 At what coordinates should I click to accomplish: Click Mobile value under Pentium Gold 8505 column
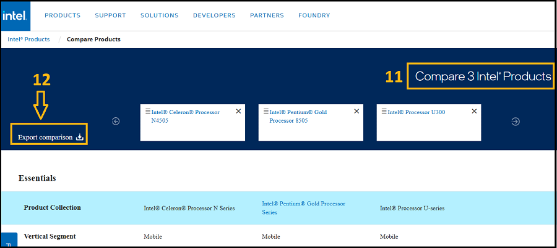[x=271, y=237]
